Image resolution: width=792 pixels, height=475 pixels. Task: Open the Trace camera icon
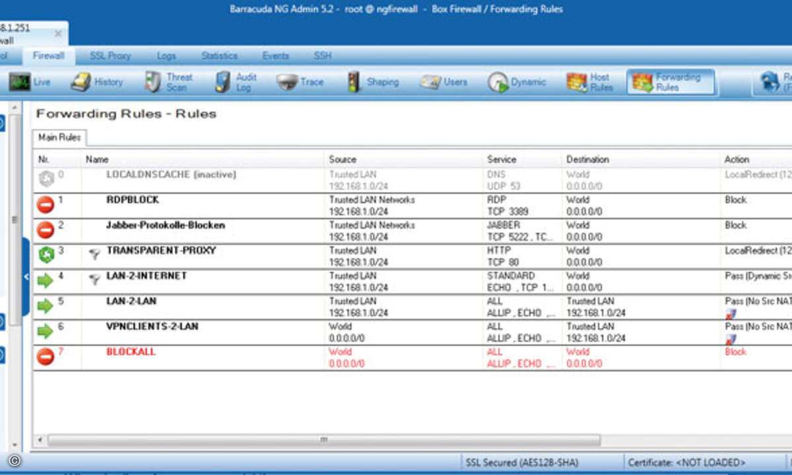(287, 82)
